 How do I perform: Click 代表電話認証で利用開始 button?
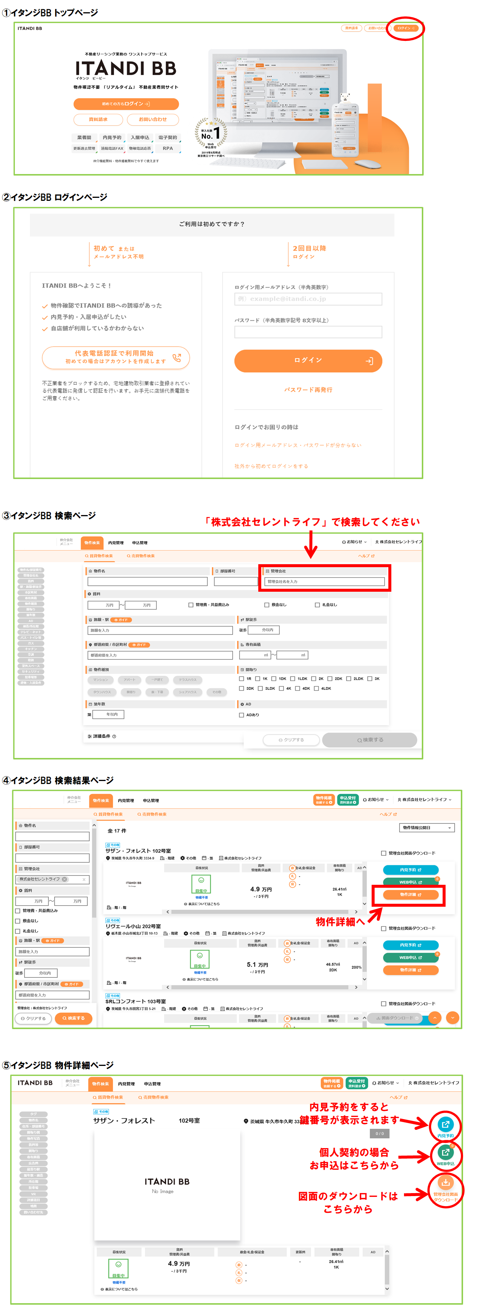point(116,357)
